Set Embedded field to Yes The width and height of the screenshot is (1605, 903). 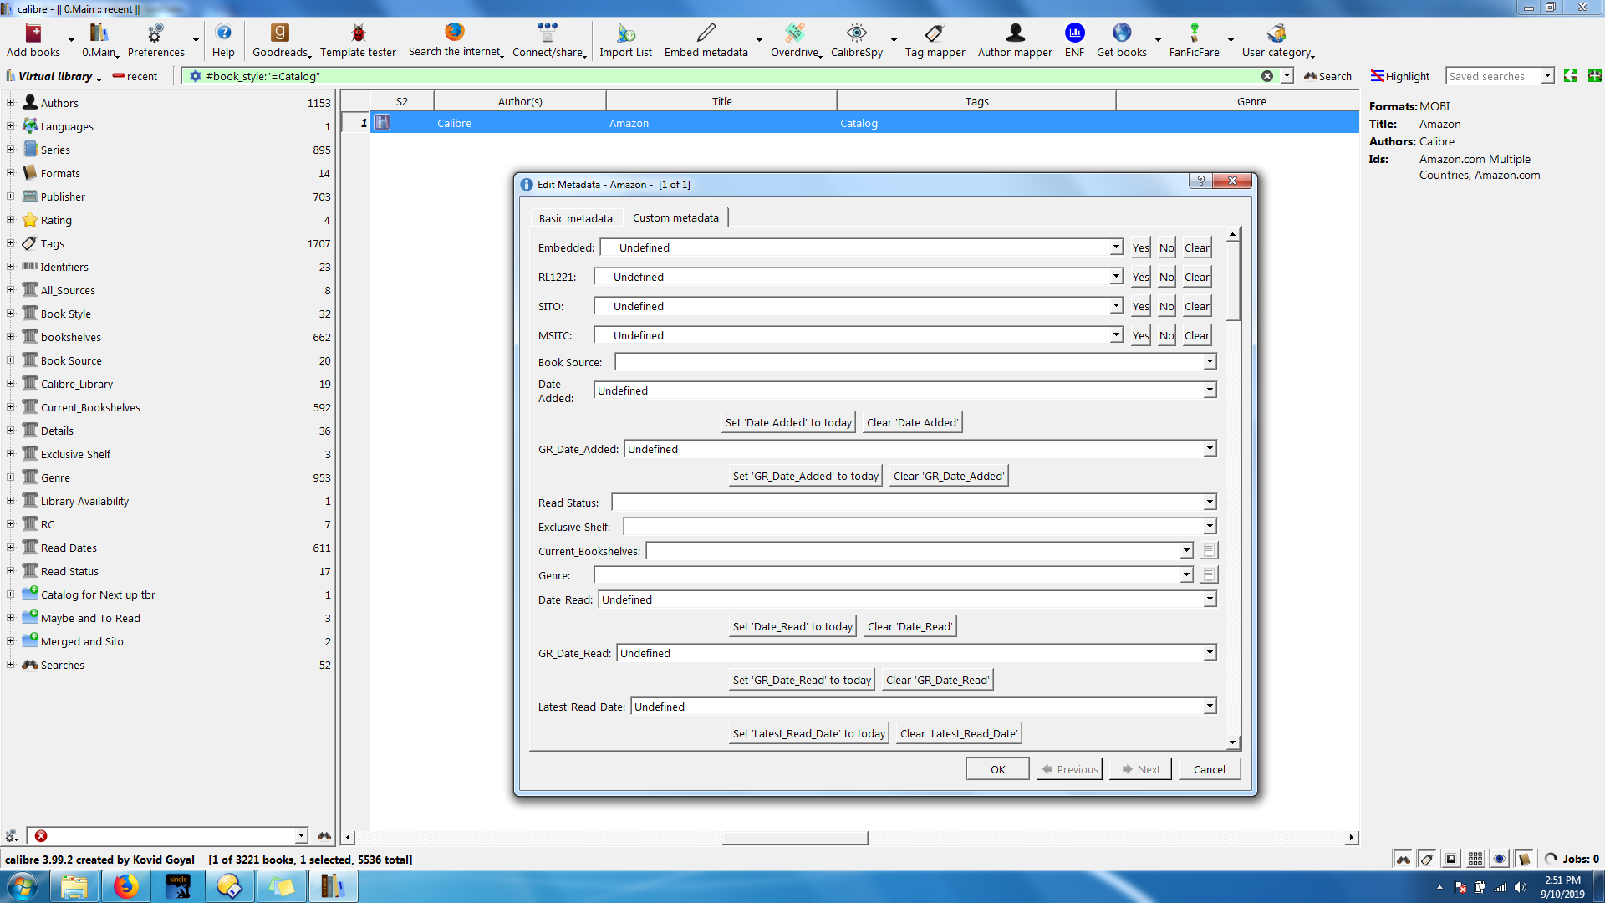tap(1140, 248)
